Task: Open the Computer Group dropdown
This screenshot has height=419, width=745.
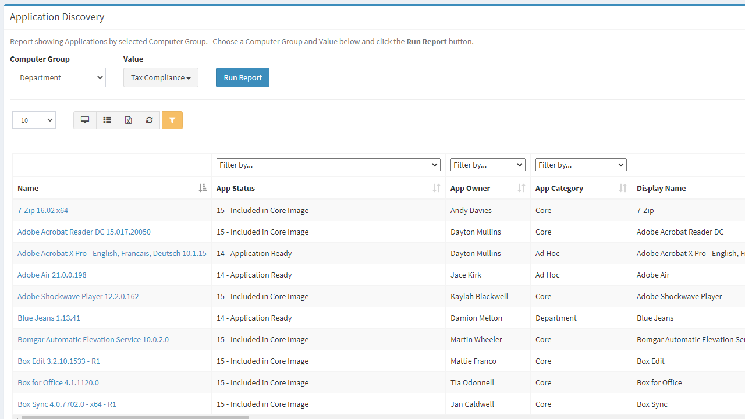Action: point(58,77)
